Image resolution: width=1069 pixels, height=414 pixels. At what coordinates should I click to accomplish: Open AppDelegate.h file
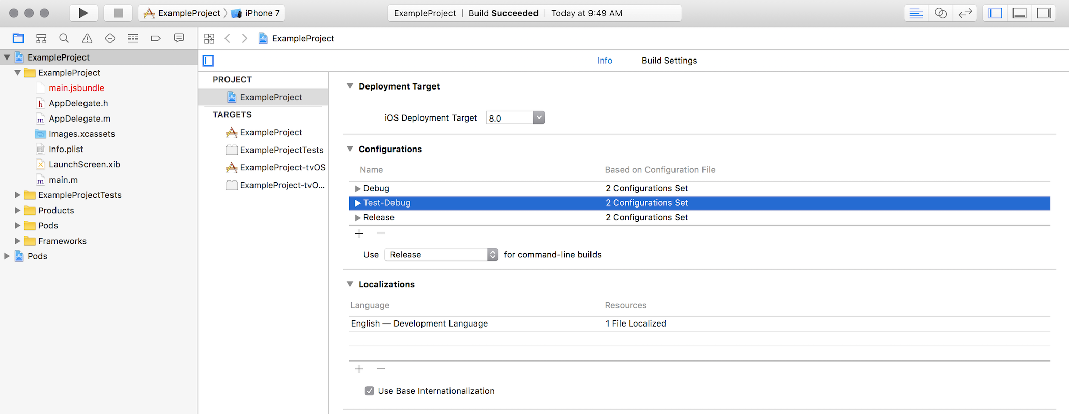click(x=78, y=103)
